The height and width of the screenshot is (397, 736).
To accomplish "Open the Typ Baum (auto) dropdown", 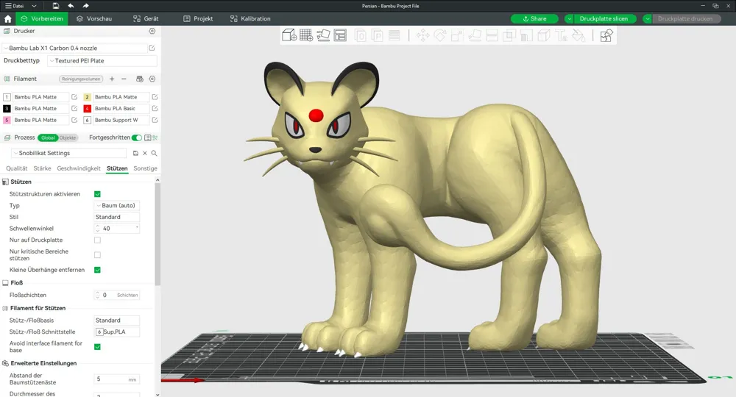I will 117,205.
